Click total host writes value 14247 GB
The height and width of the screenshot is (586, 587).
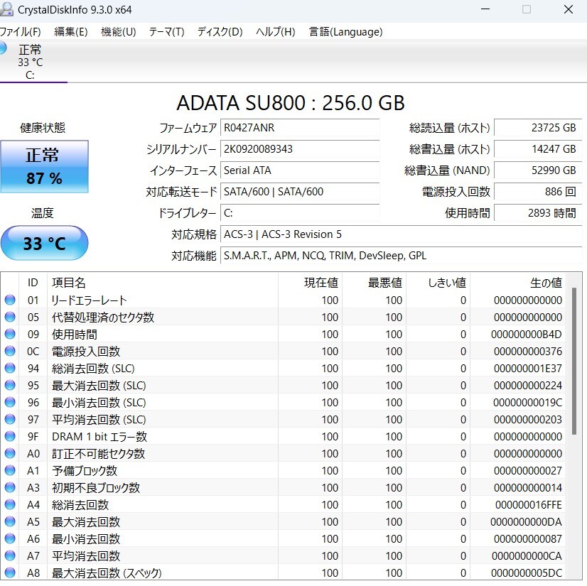pyautogui.click(x=538, y=149)
